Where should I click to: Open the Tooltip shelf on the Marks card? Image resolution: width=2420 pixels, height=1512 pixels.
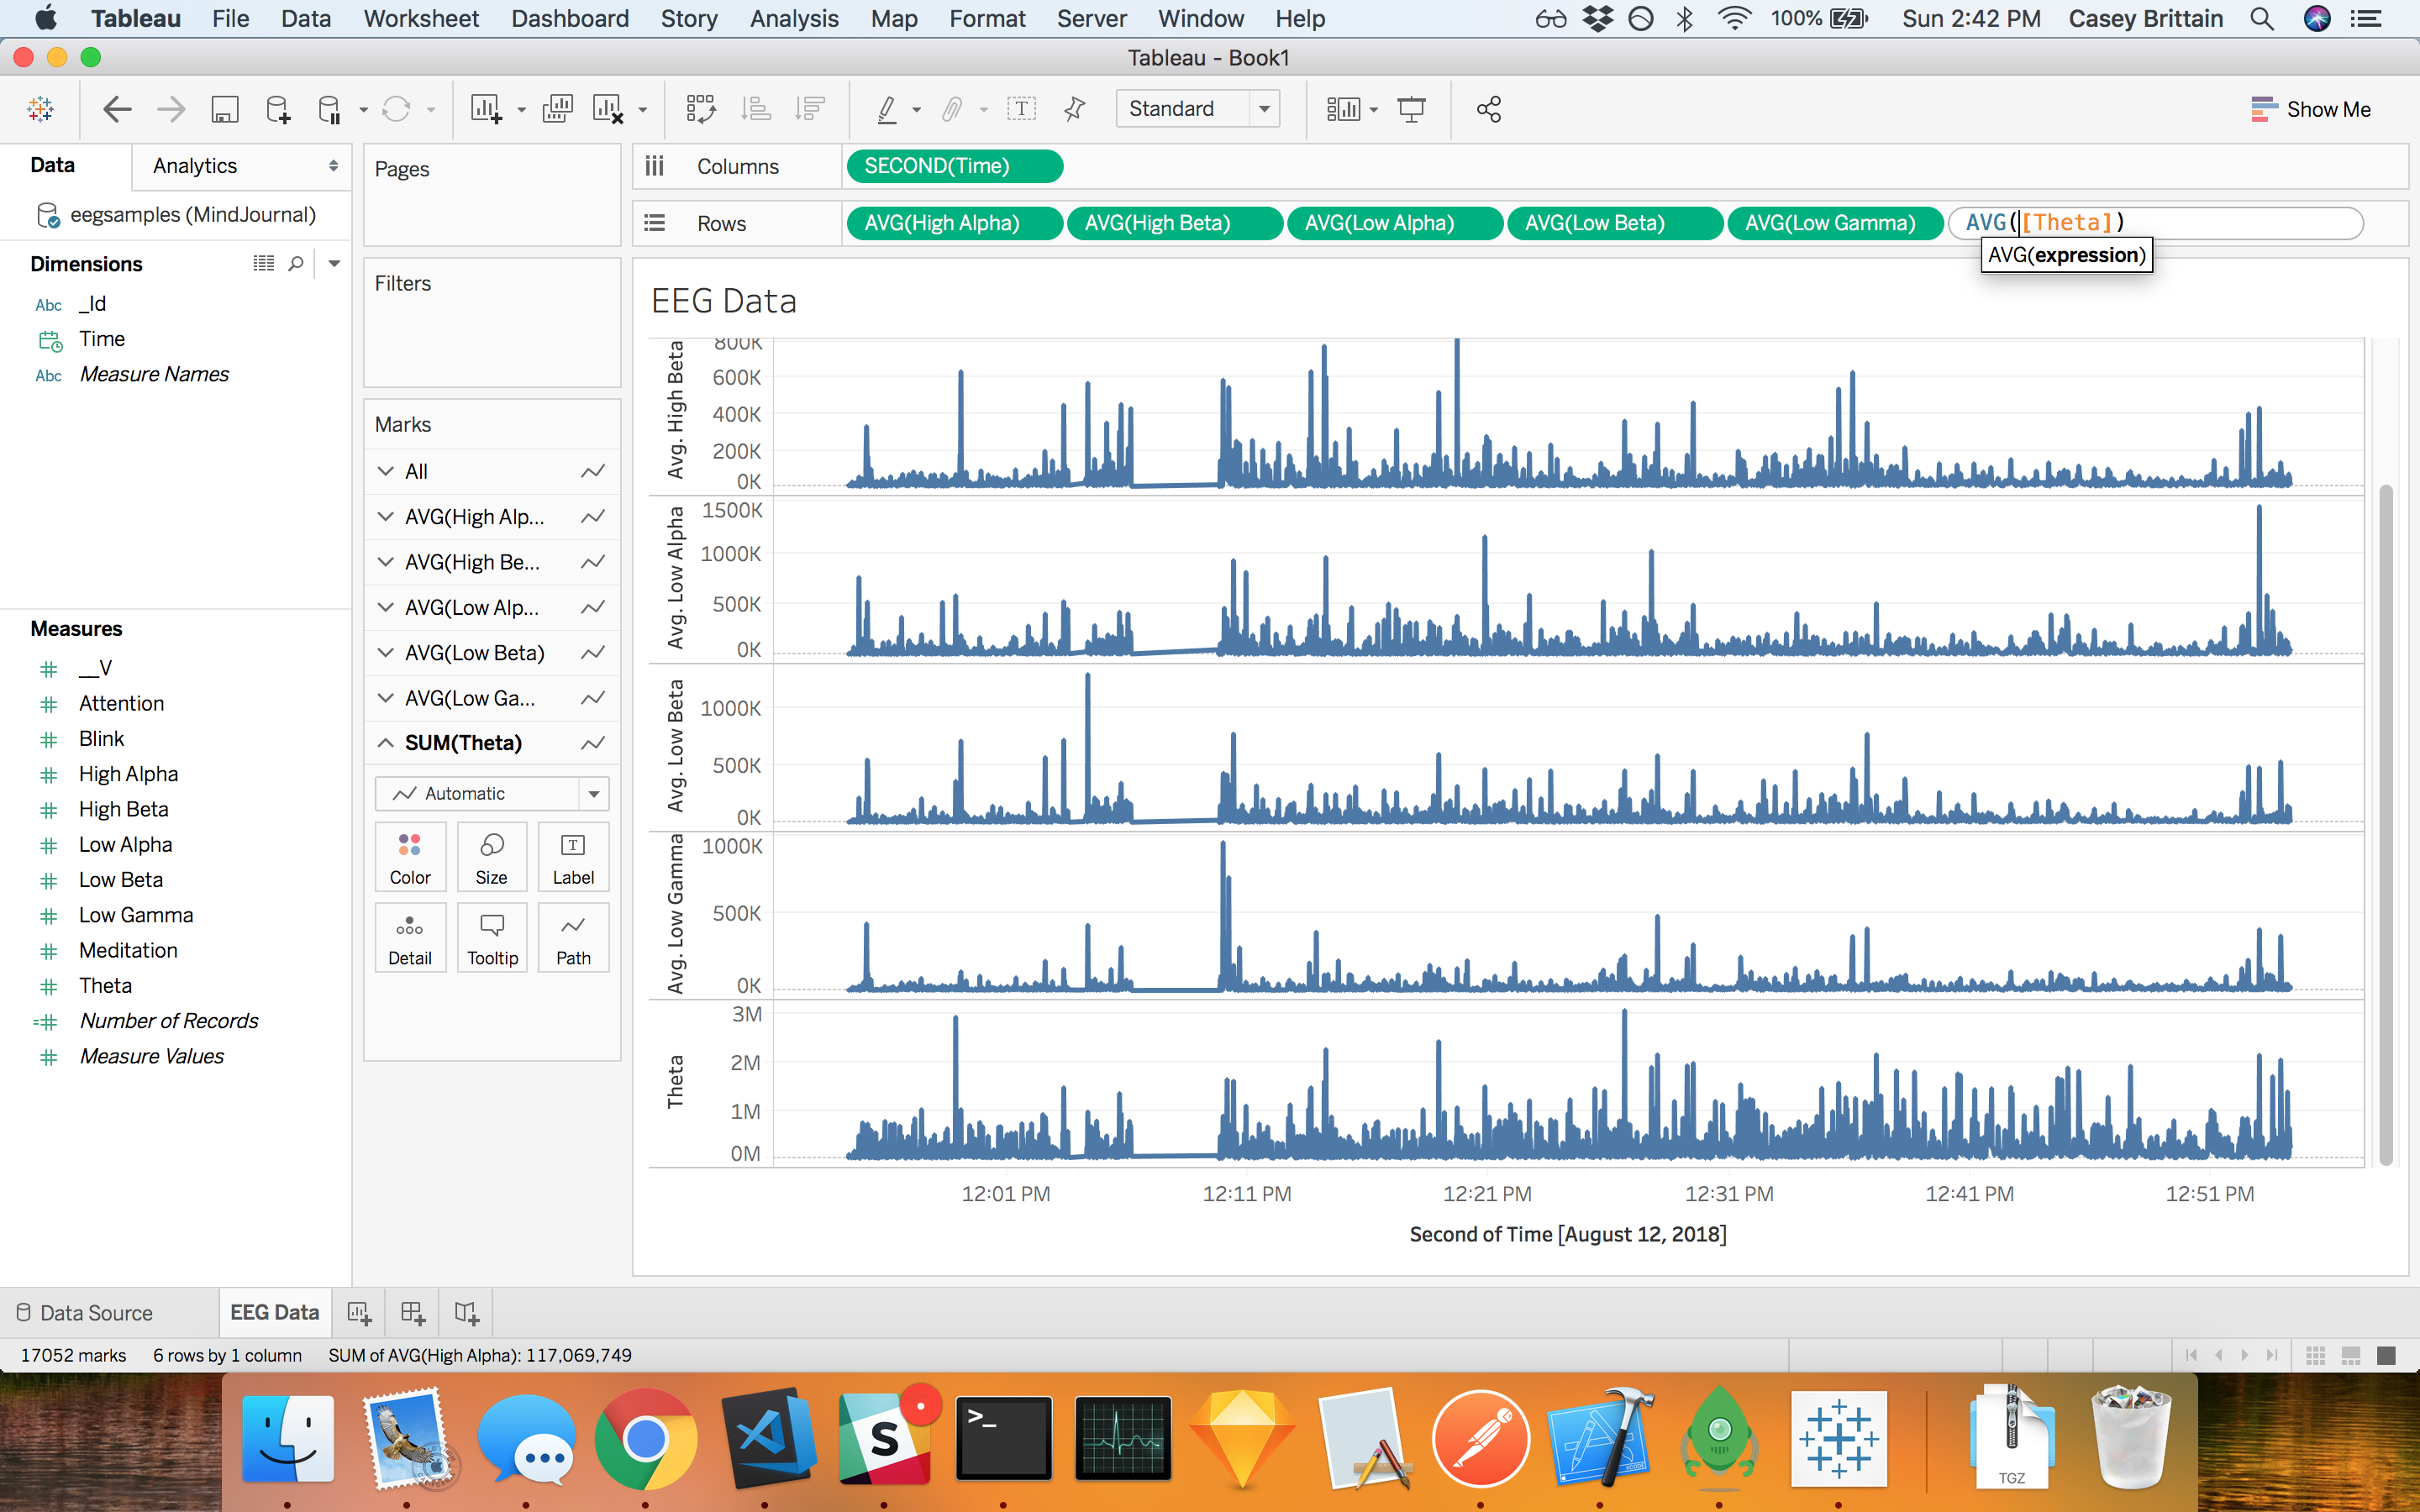tap(491, 937)
